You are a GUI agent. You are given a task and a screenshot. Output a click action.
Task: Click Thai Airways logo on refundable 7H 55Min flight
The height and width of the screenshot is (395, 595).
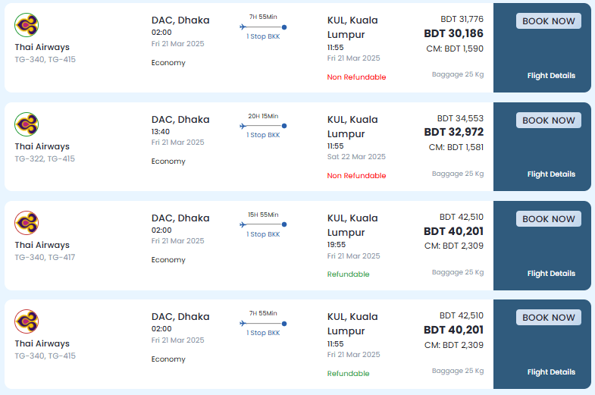(27, 321)
